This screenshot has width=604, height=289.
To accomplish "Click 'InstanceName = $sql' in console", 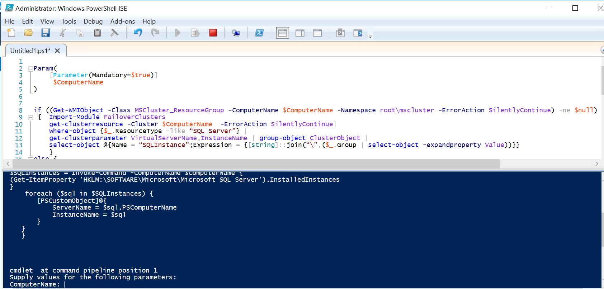I will 89,215.
